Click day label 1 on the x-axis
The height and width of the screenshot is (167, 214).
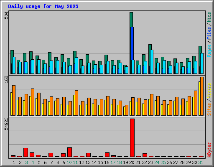click(x=14, y=162)
